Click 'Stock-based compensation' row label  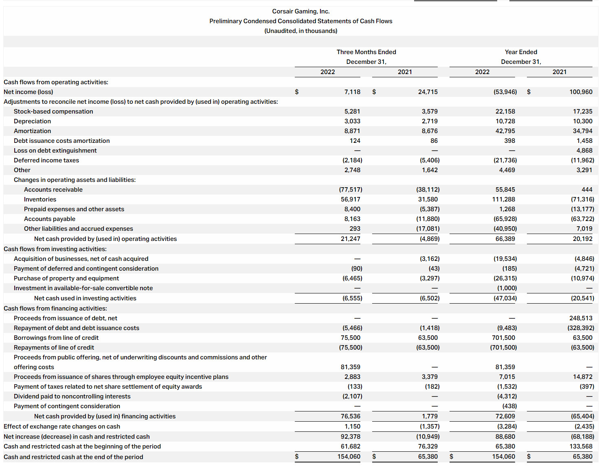point(53,112)
